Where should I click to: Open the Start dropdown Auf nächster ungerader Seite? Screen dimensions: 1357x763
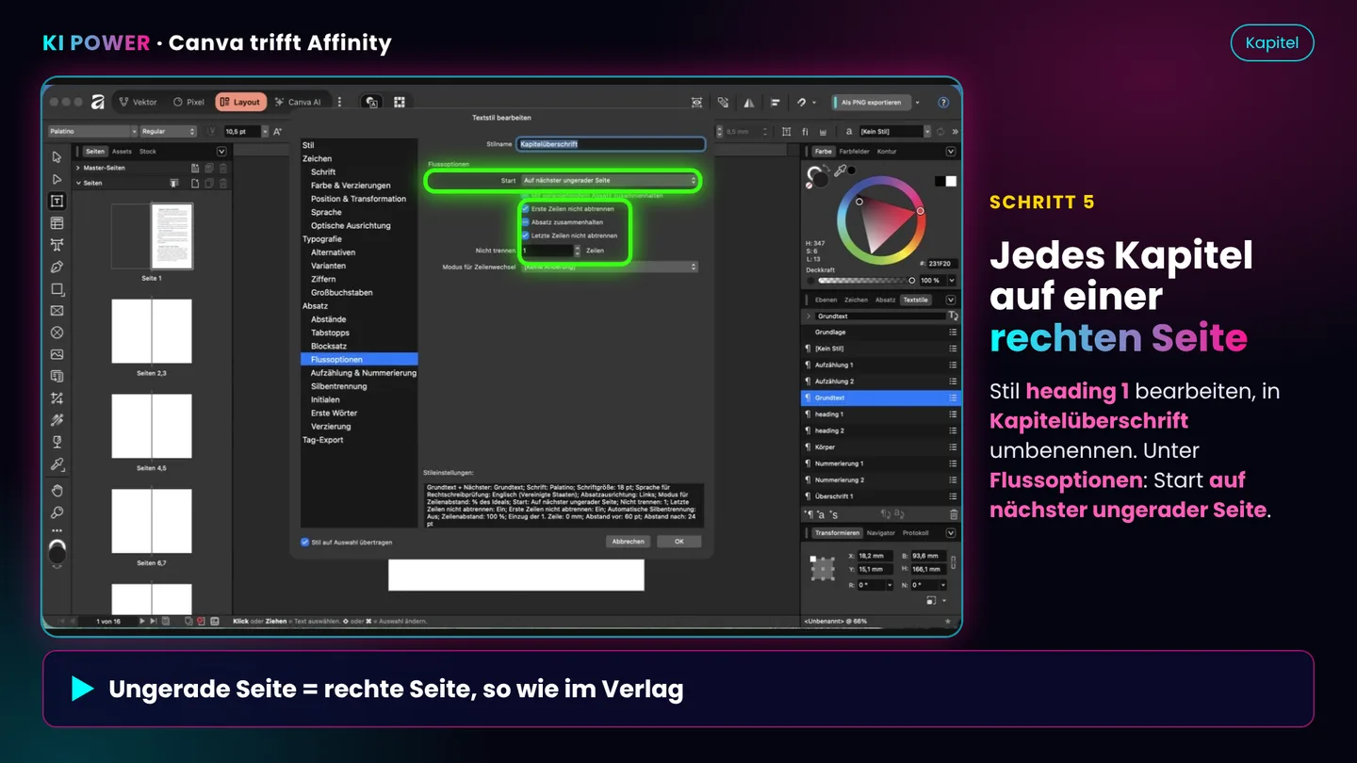point(609,180)
